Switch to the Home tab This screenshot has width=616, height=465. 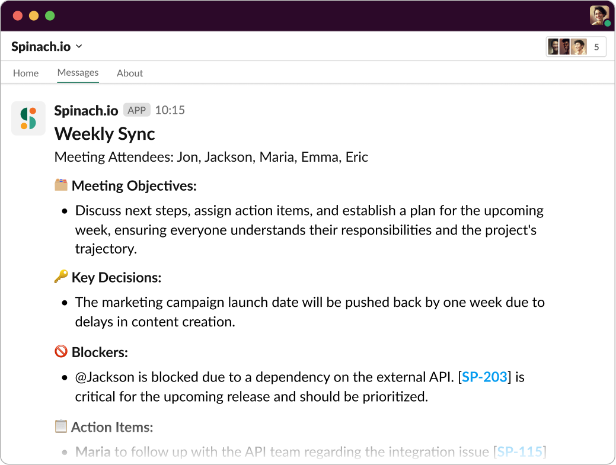25,73
